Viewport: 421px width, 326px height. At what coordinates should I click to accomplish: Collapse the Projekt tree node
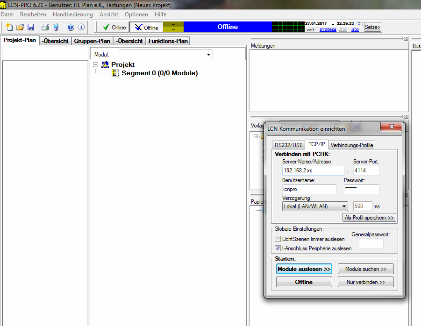pos(96,65)
